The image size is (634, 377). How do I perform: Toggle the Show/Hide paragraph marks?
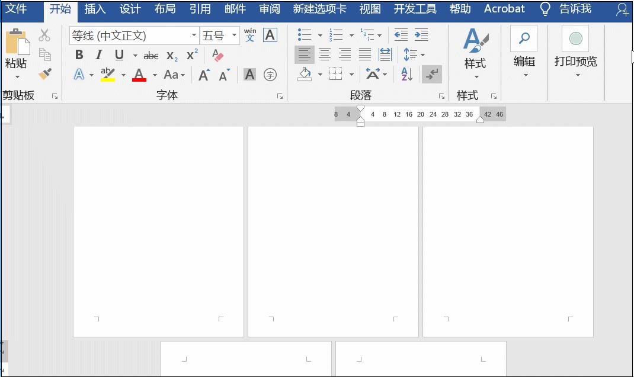tap(431, 74)
